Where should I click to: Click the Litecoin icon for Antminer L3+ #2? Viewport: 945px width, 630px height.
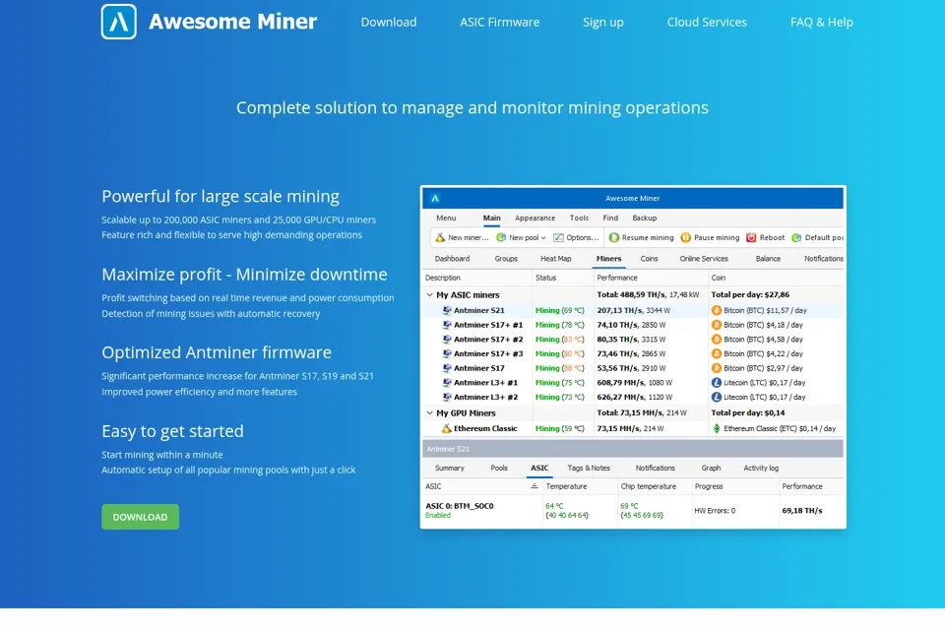tap(717, 398)
